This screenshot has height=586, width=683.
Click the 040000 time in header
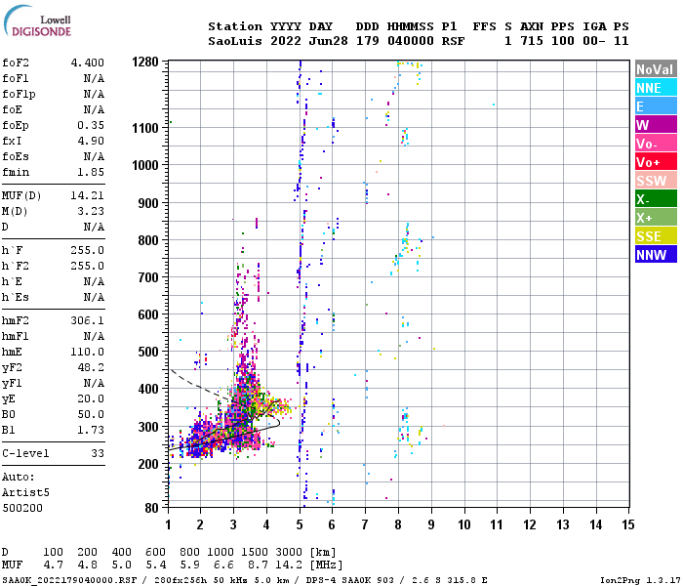[411, 41]
